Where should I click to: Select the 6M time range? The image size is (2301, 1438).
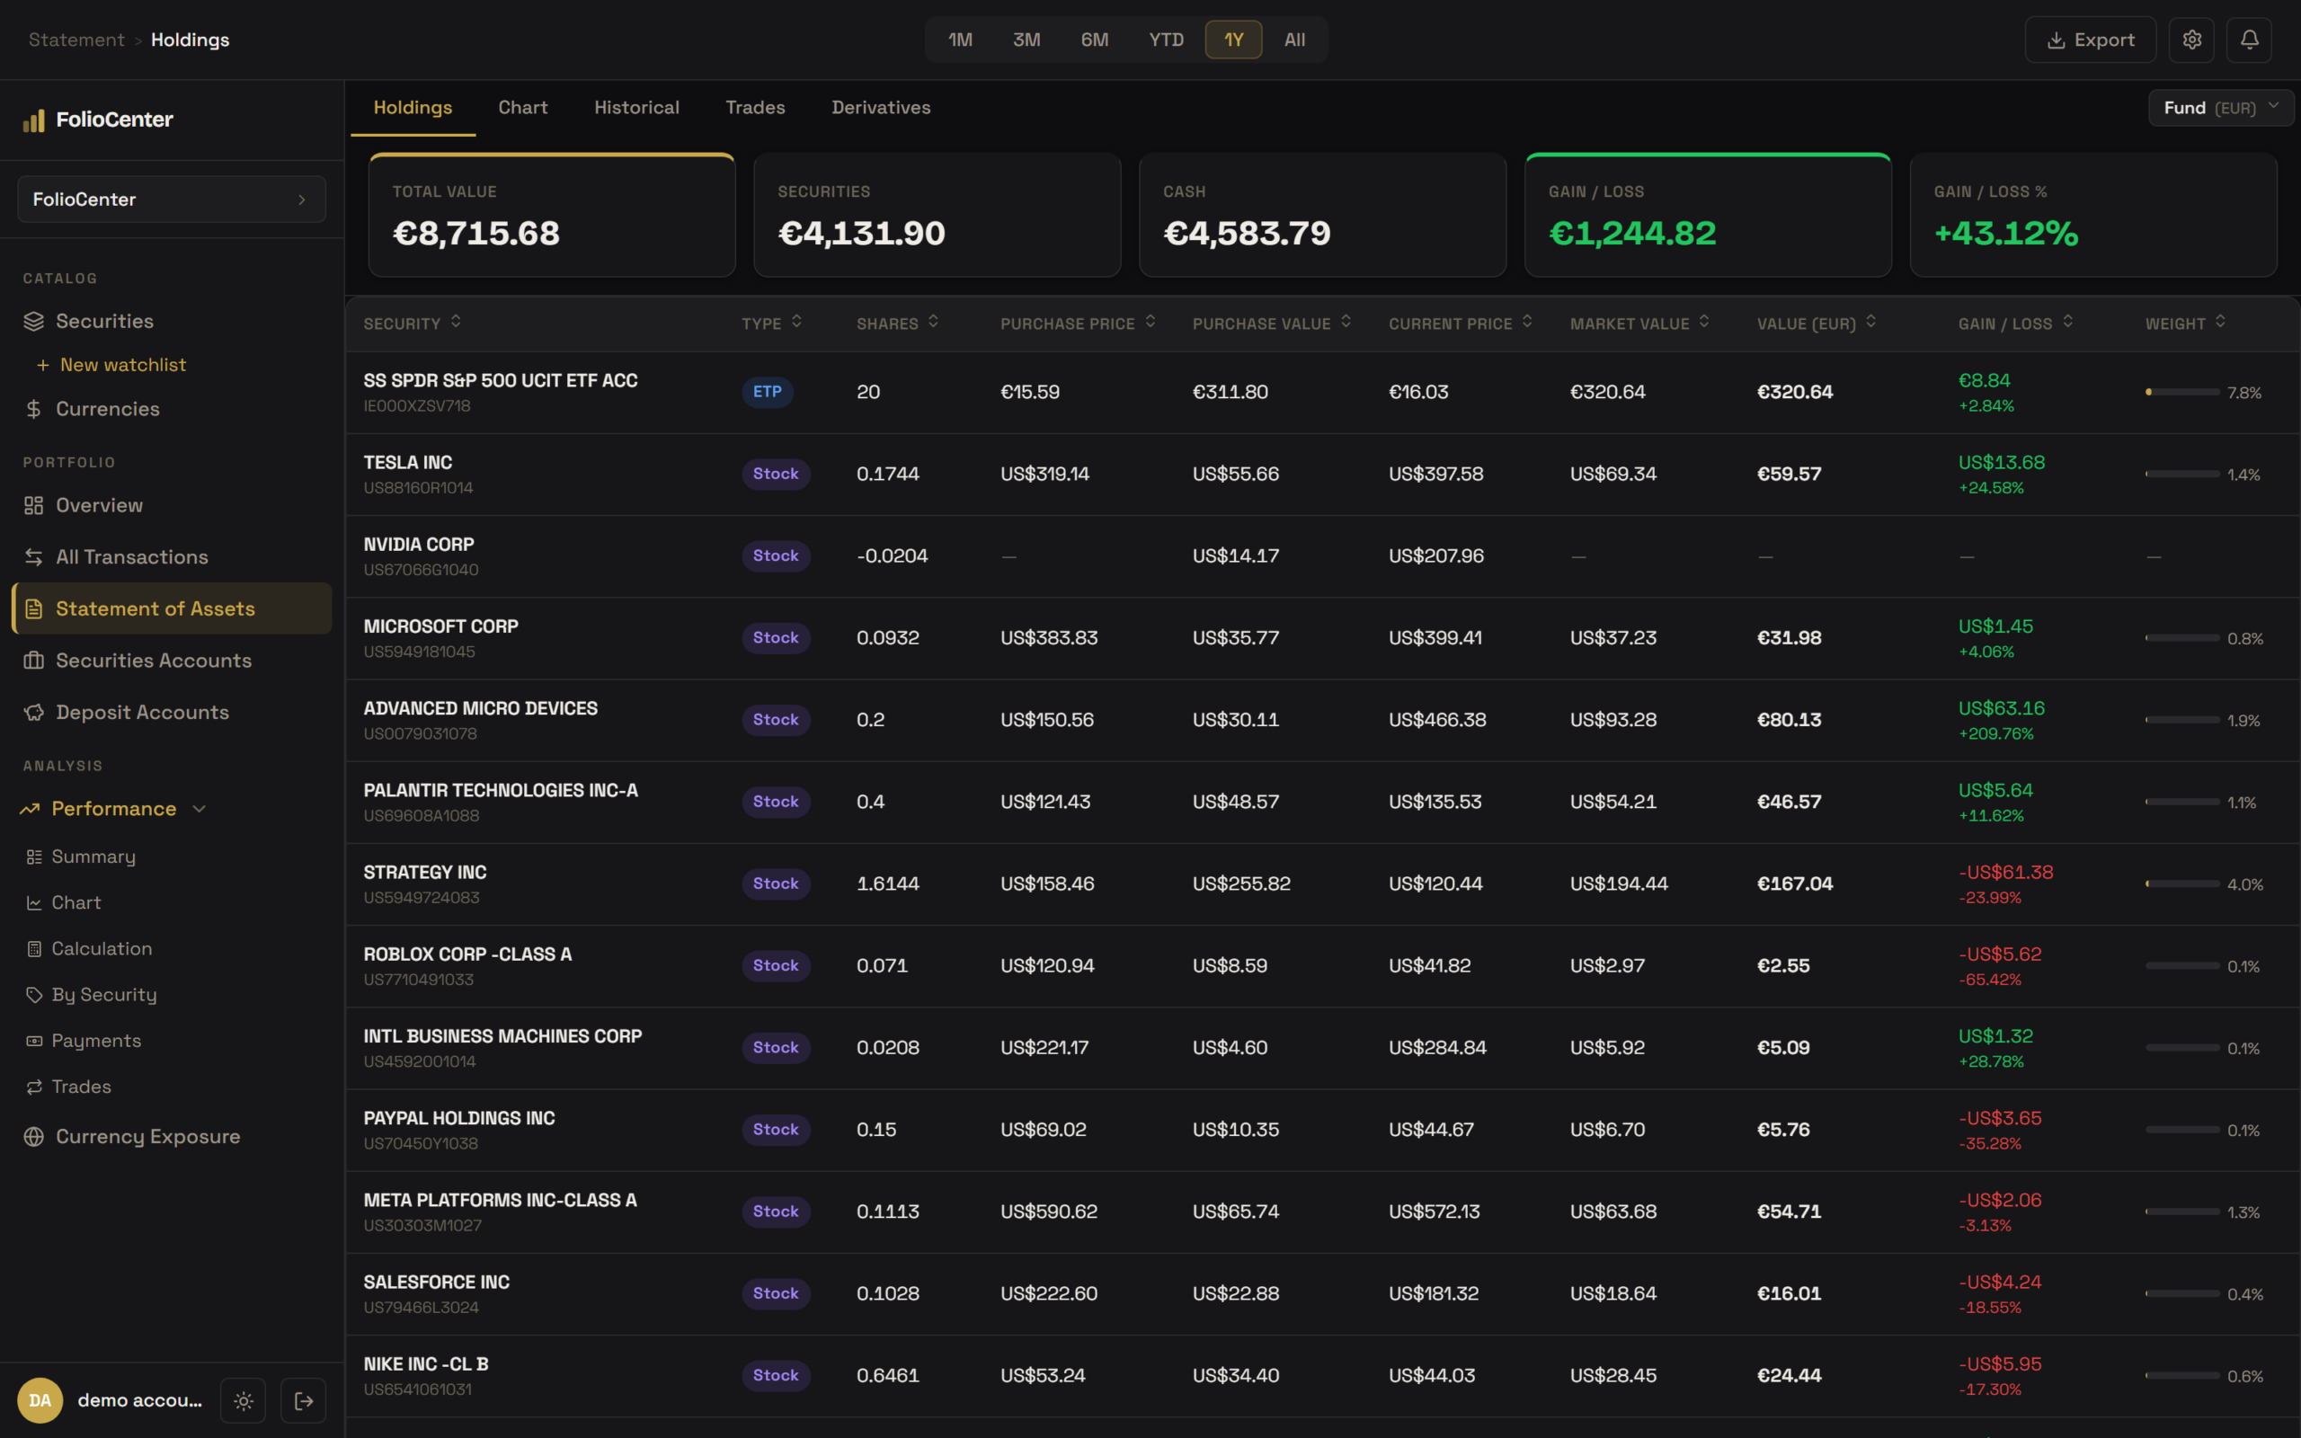[1095, 40]
